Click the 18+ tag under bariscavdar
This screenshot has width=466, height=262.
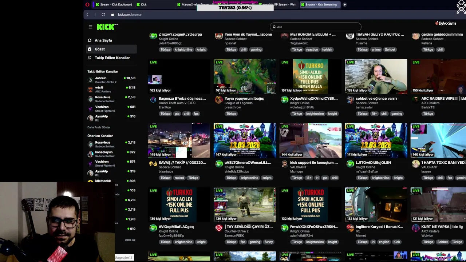tap(374, 114)
